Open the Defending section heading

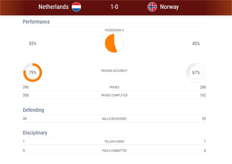tap(33, 110)
